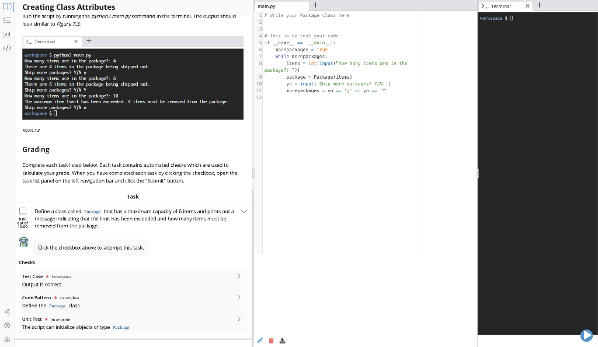
Task: Click the red trash delete icon
Action: click(x=271, y=340)
